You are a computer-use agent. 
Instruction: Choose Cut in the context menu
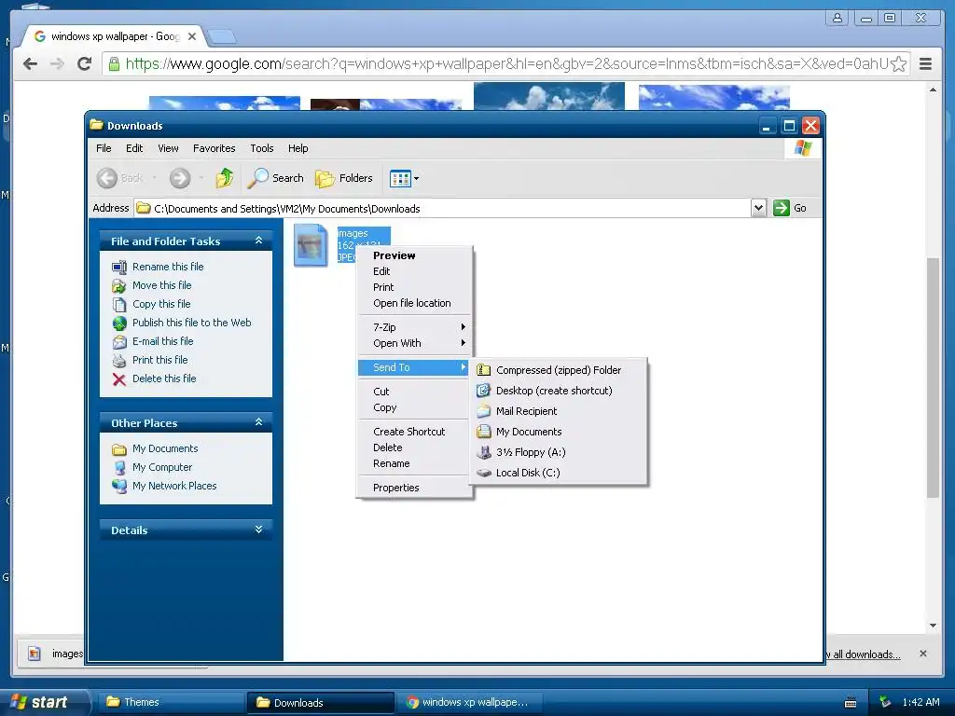point(414,392)
